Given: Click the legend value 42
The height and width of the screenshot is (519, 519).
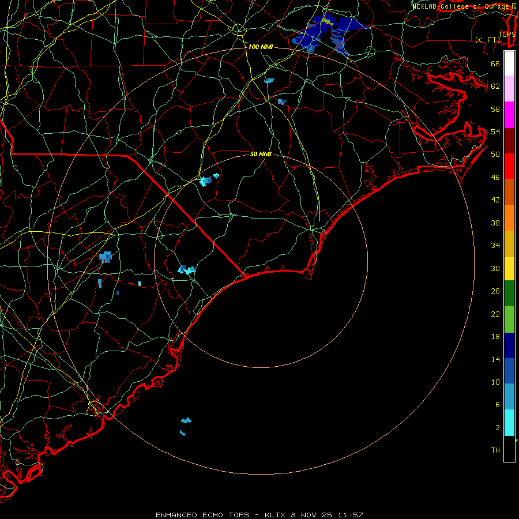Looking at the screenshot, I should point(495,200).
